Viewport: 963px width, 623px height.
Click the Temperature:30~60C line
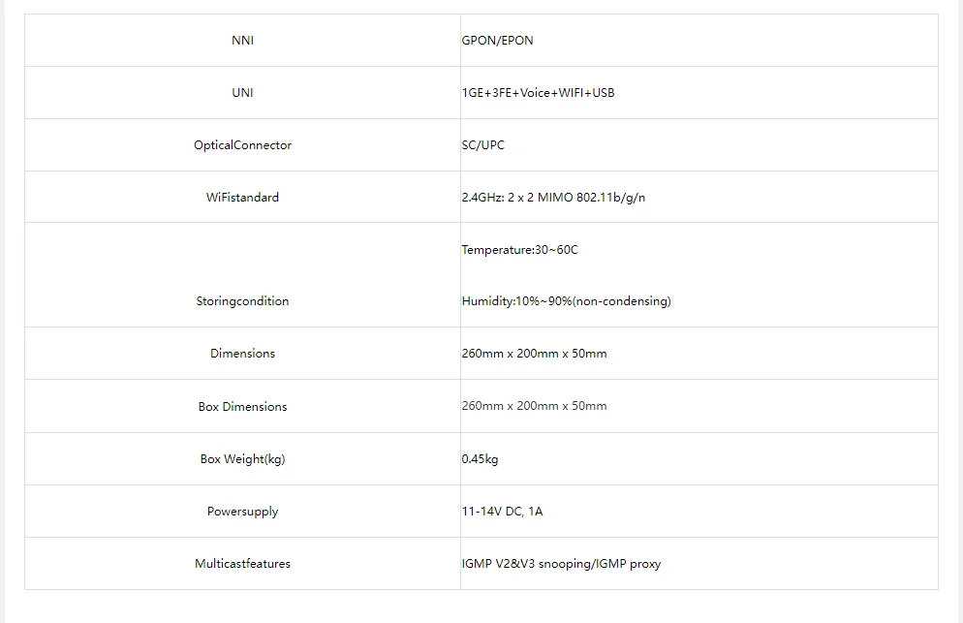tap(520, 249)
